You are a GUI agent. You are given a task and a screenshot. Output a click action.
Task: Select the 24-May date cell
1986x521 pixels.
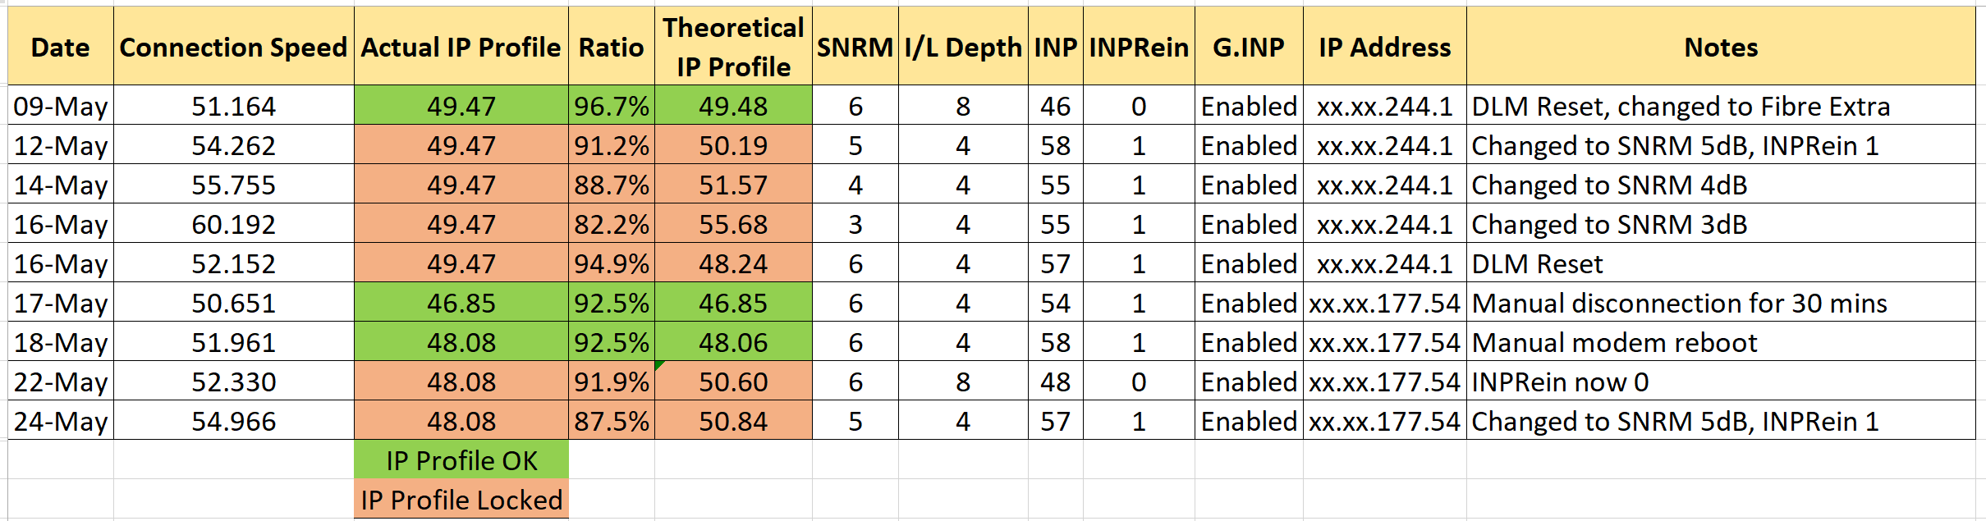point(61,421)
